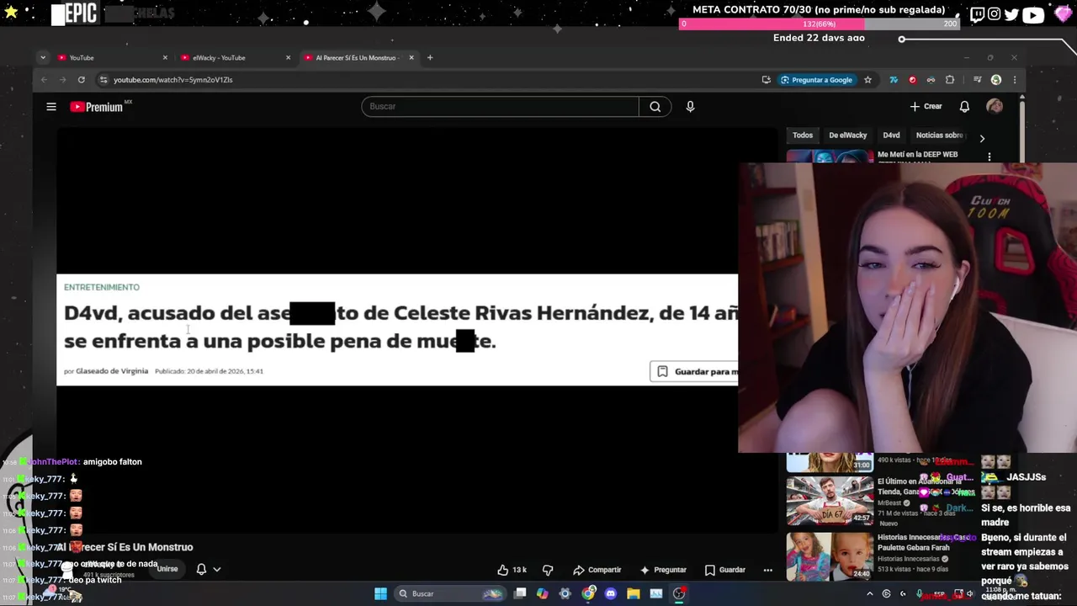View site information icon in address bar
This screenshot has width=1077, height=606.
tap(103, 80)
